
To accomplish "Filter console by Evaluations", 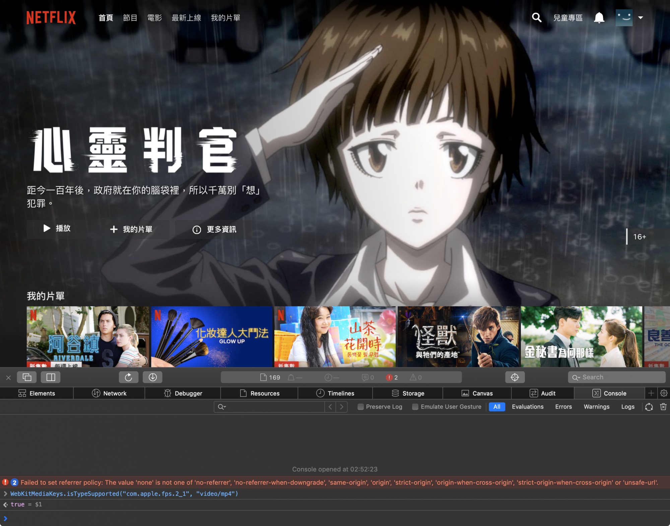I will point(528,407).
